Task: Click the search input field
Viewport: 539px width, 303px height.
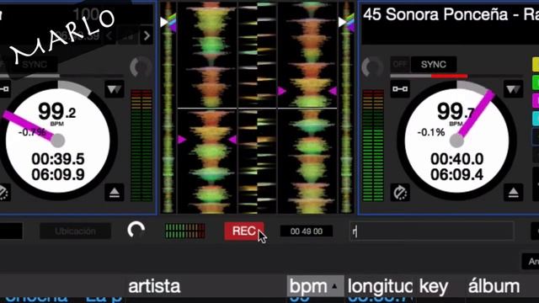Action: tap(432, 231)
